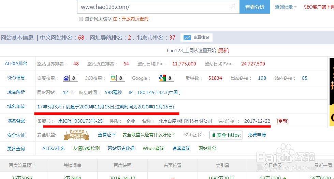Click same-IP sites count 42 个

click(68, 92)
